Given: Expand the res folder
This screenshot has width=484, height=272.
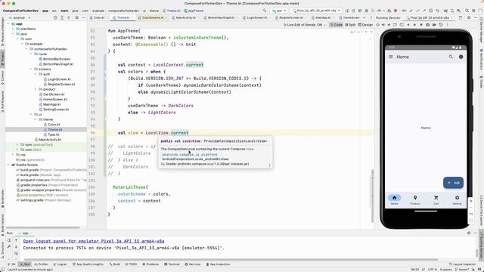Looking at the screenshot, I should tap(13, 155).
